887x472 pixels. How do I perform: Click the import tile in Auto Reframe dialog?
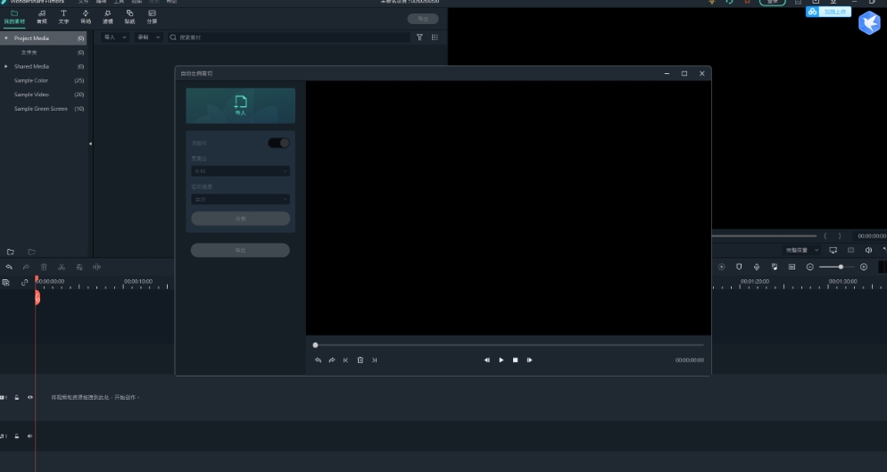[x=240, y=105]
